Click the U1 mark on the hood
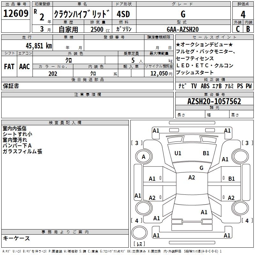The width and height of the screenshot is (255, 255). pyautogui.click(x=178, y=153)
